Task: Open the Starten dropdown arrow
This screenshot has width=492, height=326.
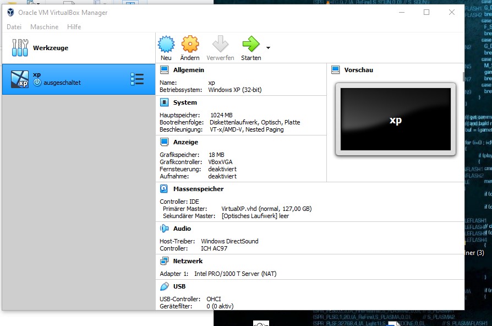Action: click(x=268, y=48)
